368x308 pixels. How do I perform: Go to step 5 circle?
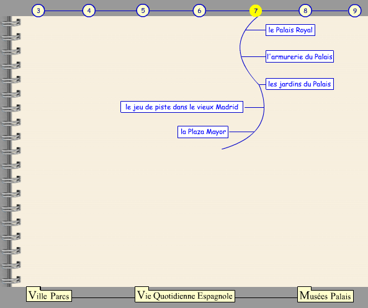click(143, 11)
